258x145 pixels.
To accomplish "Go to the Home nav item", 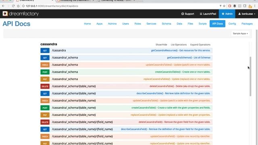I will click(87, 24).
